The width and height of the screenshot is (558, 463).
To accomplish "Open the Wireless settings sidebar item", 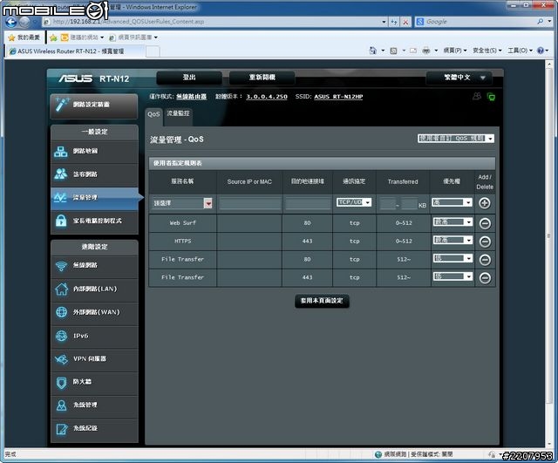I will [x=94, y=265].
